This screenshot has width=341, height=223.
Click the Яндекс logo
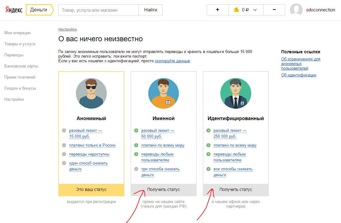(14, 10)
